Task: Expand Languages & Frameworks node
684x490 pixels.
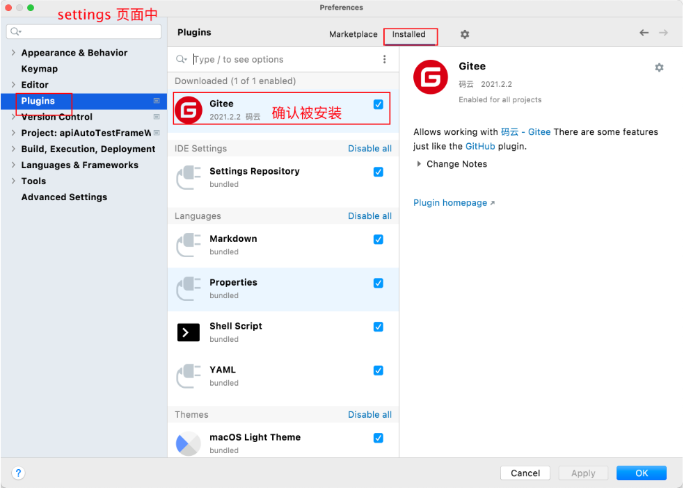Action: (13, 165)
